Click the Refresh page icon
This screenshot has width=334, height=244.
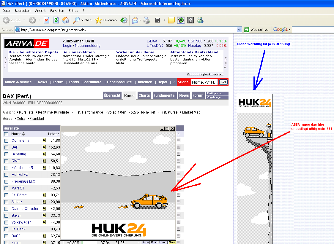click(x=56, y=20)
